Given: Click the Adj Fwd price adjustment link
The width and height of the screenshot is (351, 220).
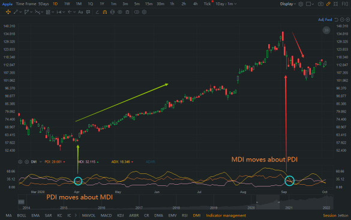Looking at the screenshot, I should (x=325, y=20).
